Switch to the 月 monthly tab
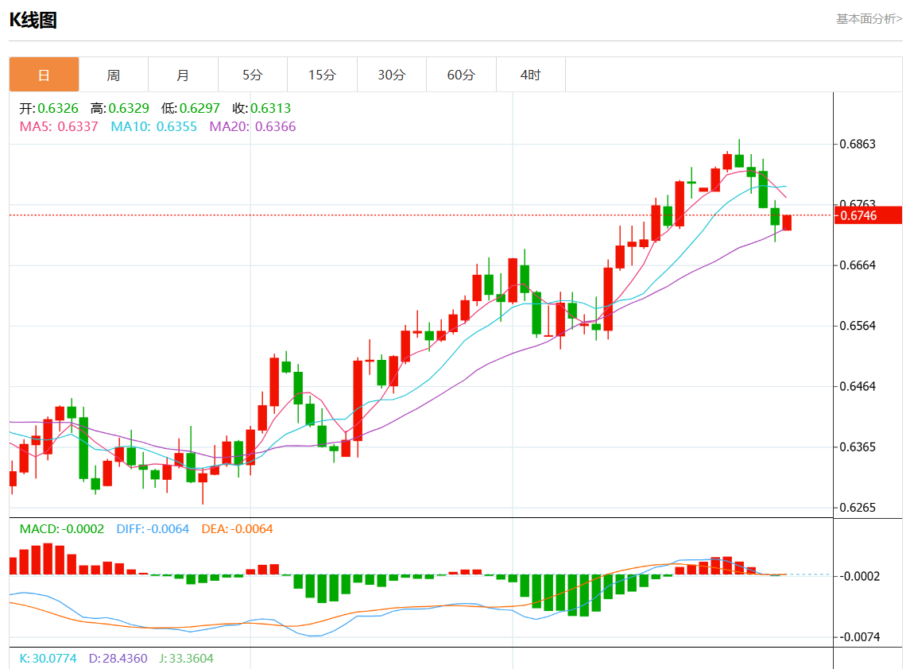 (183, 75)
